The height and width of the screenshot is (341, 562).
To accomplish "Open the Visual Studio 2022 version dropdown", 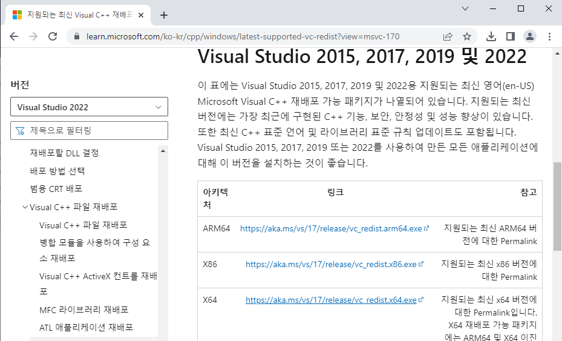I will coord(90,107).
